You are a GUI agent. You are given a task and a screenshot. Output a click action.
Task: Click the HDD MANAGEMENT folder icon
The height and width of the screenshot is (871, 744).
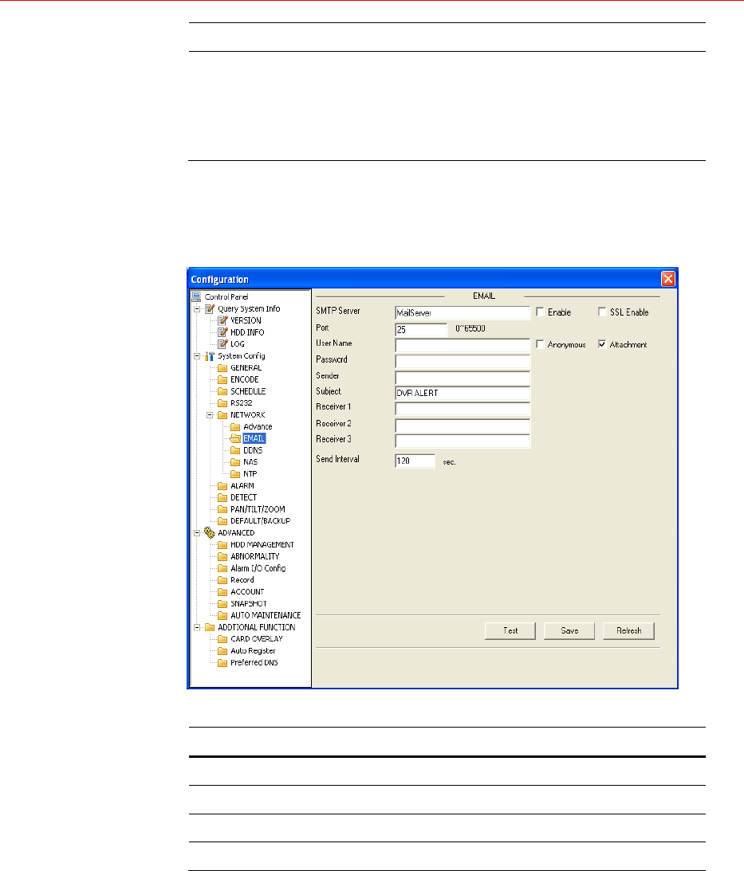[222, 545]
